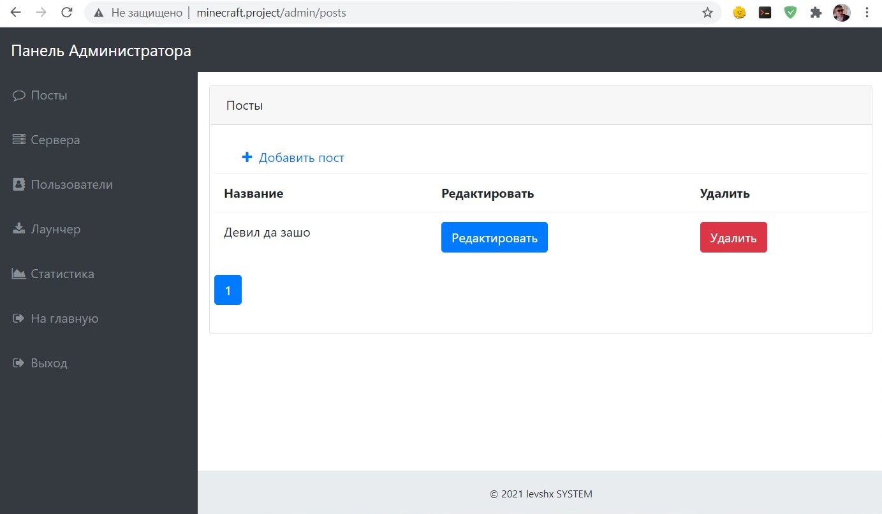The image size is (882, 514).
Task: Click the plus icon next to Добавить пост
Action: 247,157
